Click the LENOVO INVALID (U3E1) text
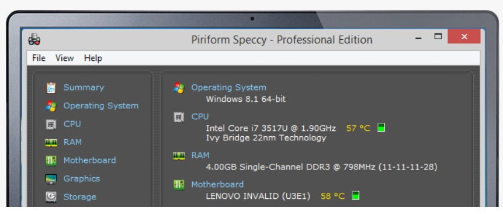Image resolution: width=503 pixels, height=214 pixels. (258, 196)
